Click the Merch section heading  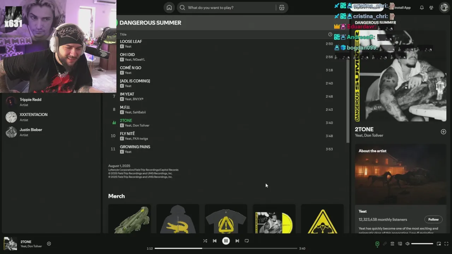[x=117, y=196]
